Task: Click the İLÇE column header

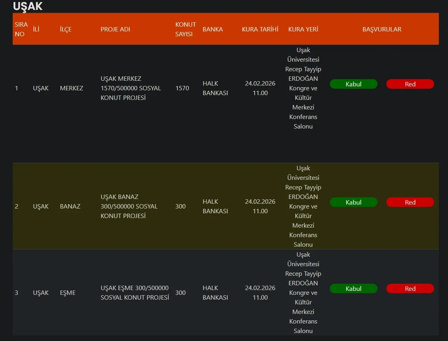Action: 65,29
